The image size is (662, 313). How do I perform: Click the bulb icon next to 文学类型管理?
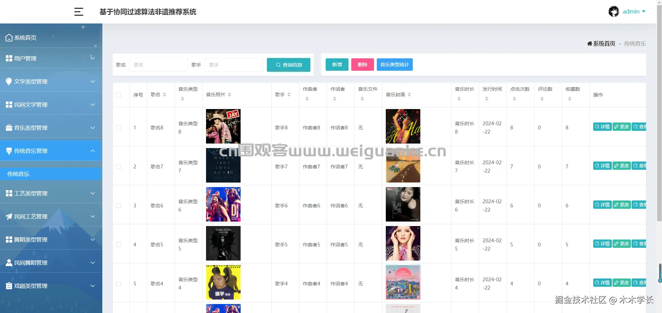pyautogui.click(x=9, y=81)
